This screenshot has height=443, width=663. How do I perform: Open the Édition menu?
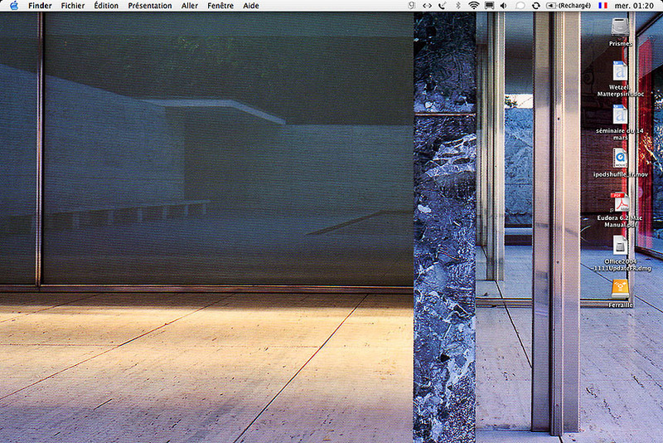106,6
